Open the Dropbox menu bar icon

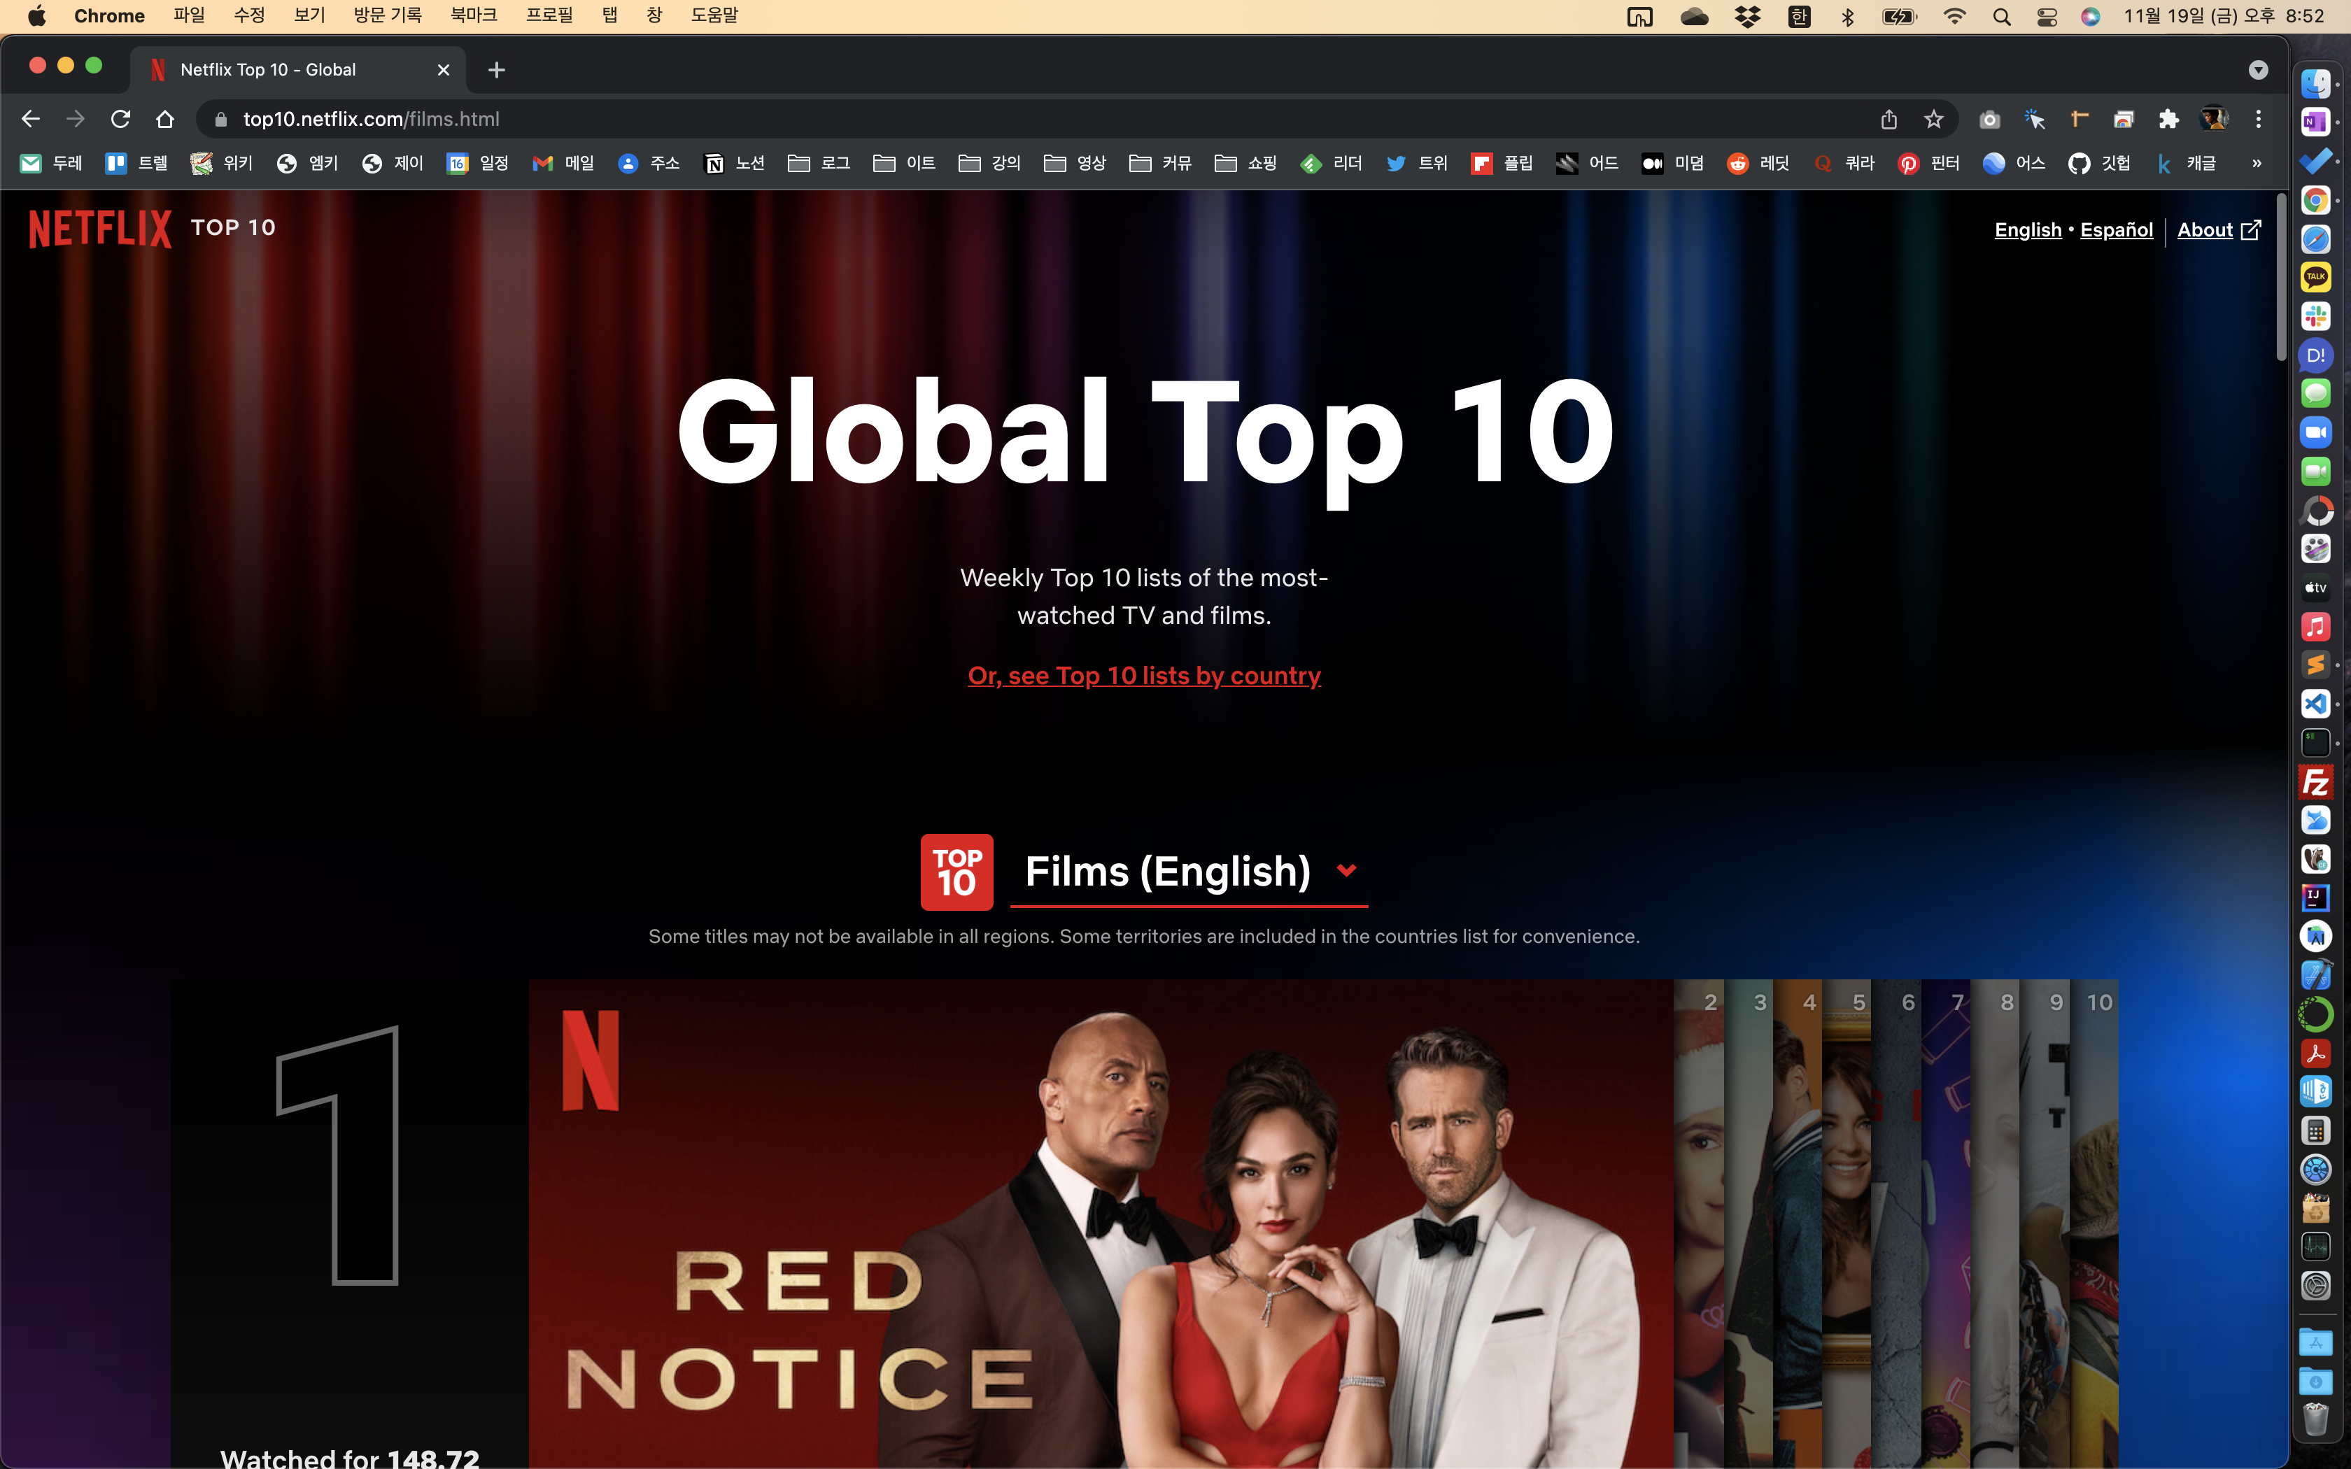[1748, 17]
